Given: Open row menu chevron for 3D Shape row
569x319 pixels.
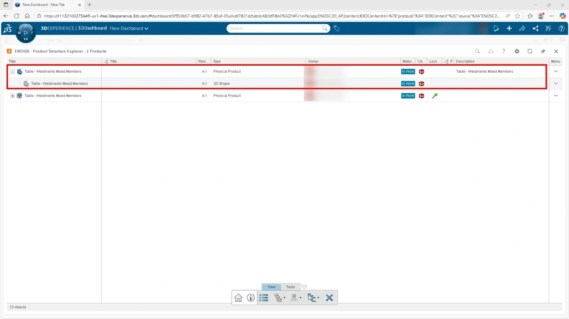Looking at the screenshot, I should 555,83.
